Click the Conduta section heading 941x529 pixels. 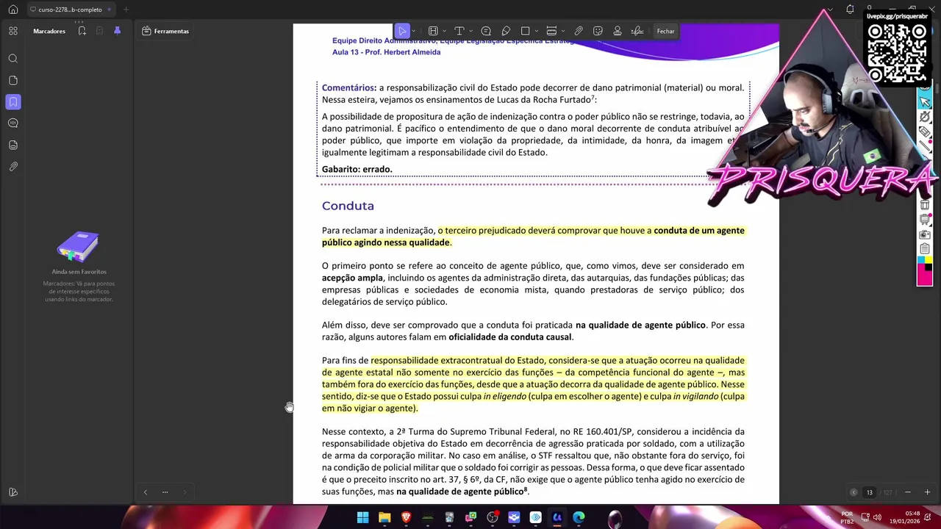coord(348,206)
